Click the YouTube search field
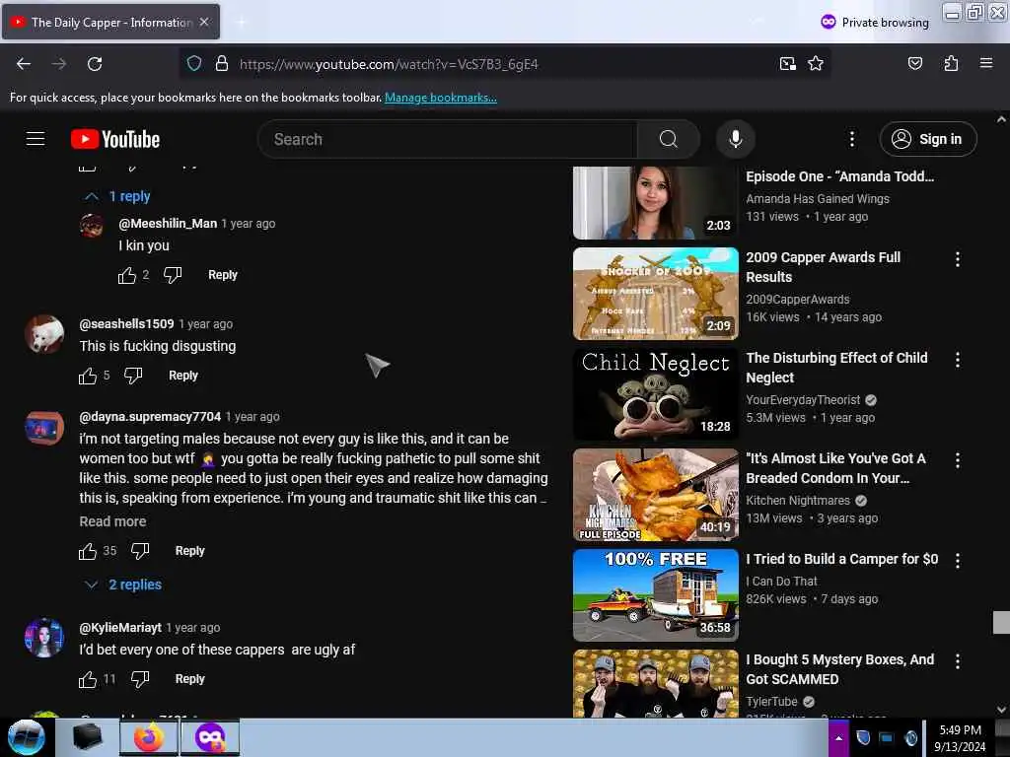Screen dimensions: 1010x757 pyautogui.click(x=448, y=139)
